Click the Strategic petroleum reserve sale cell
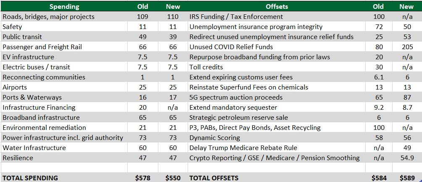Image resolution: width=422 pixels, height=182 pixels. pyautogui.click(x=277, y=117)
